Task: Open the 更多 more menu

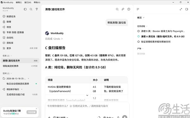Action: (x=9, y=48)
